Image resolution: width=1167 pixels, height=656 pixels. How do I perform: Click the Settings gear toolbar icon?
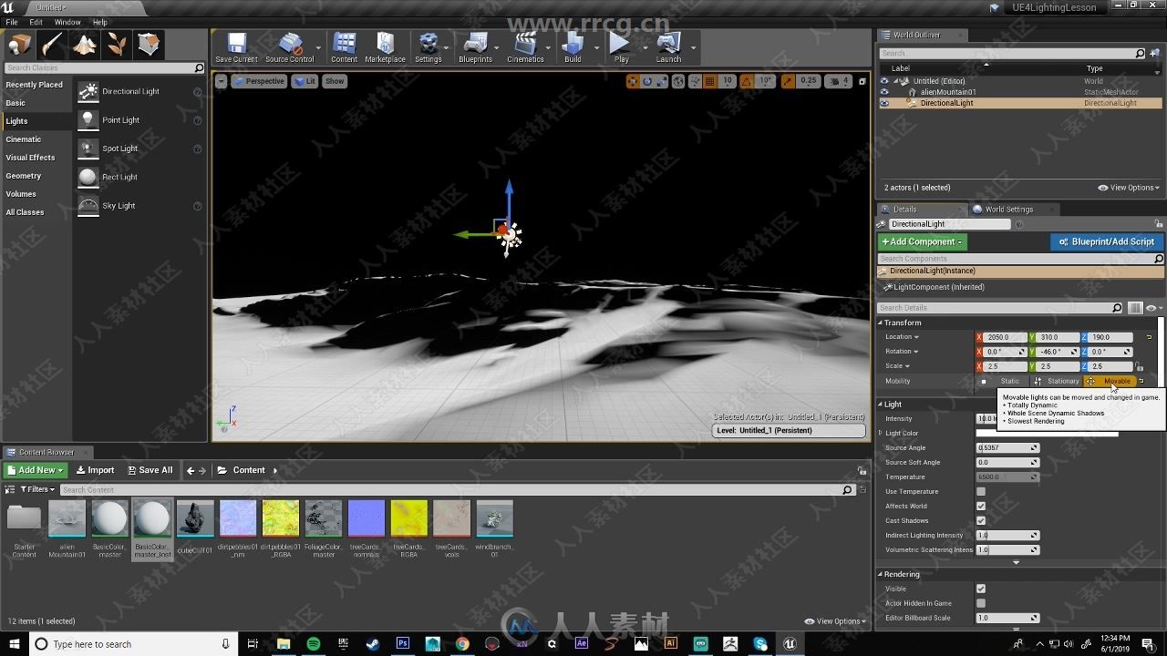pyautogui.click(x=428, y=47)
